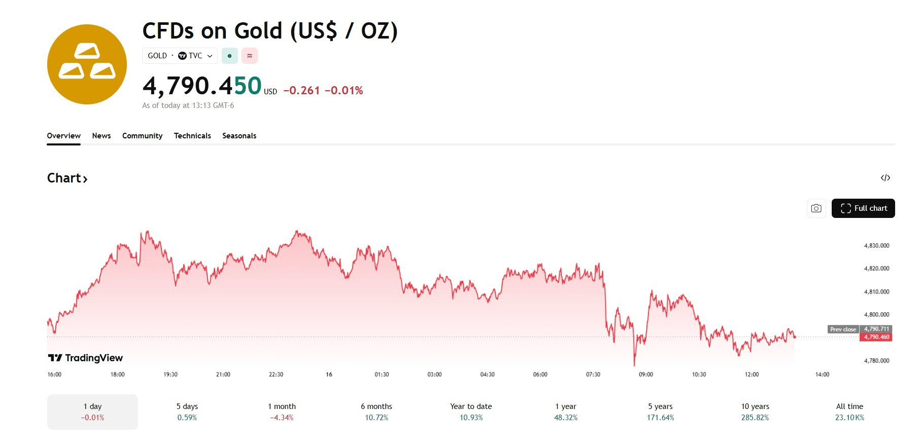921x446 pixels.
Task: Select the 1 month range
Action: click(x=282, y=412)
